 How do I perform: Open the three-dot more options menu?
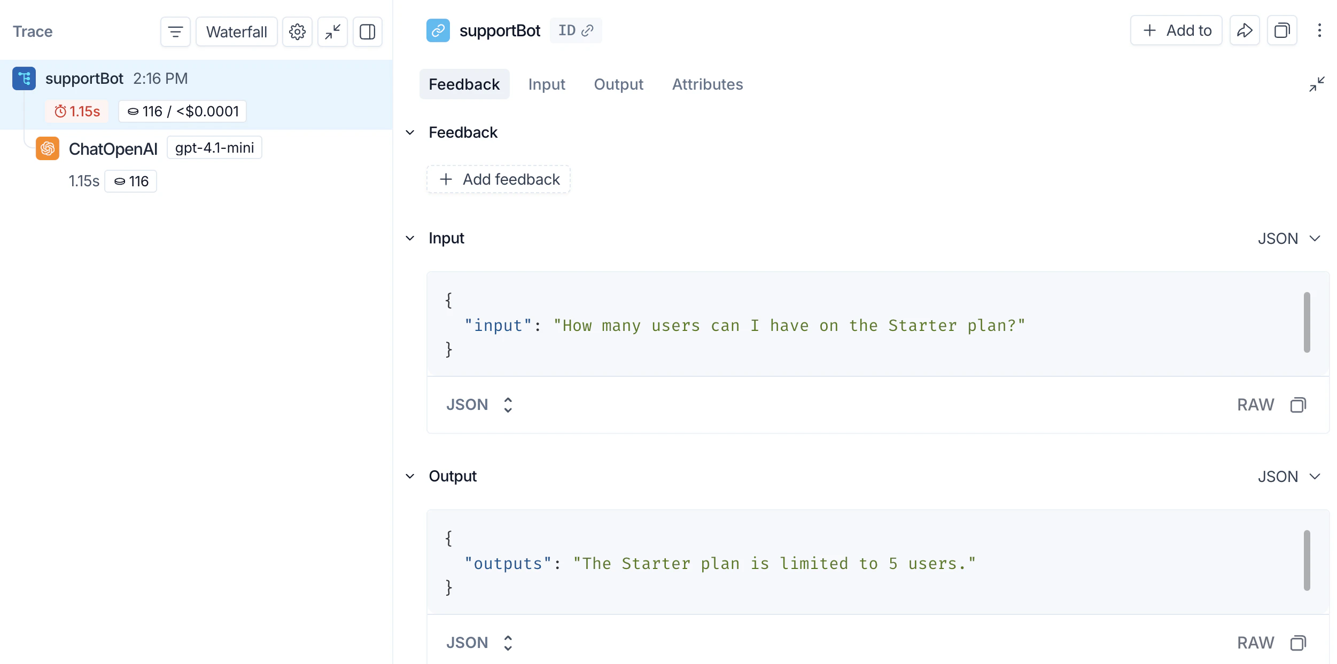pos(1319,31)
